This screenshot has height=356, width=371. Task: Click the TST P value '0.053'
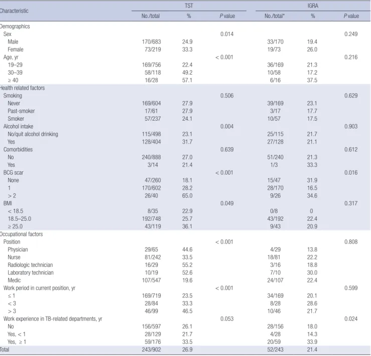coord(227,319)
